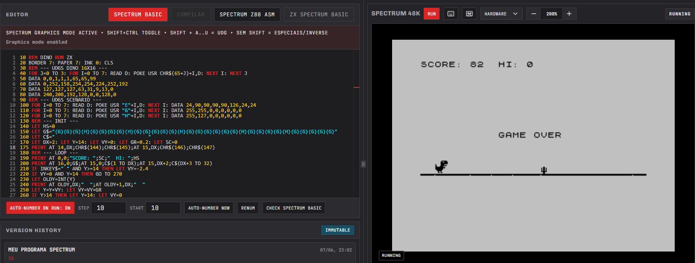Click the Graphics mode enabled notice

click(37, 42)
